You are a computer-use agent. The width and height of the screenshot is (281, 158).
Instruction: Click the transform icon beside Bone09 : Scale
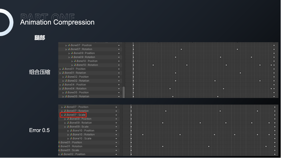[x=68, y=127]
